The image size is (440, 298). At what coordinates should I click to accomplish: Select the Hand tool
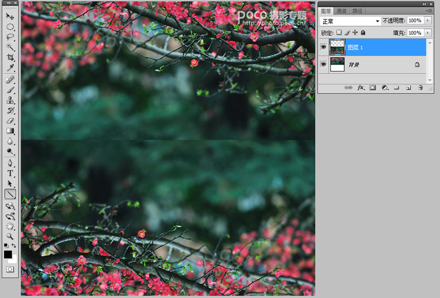(x=10, y=226)
